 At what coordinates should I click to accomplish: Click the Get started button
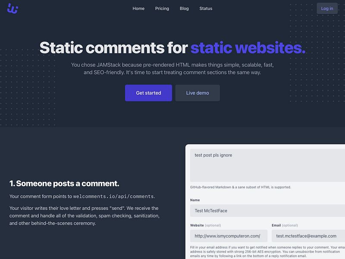click(x=148, y=93)
